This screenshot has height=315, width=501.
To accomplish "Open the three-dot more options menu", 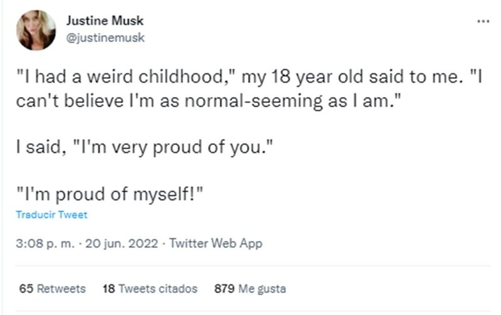I will pos(483,21).
